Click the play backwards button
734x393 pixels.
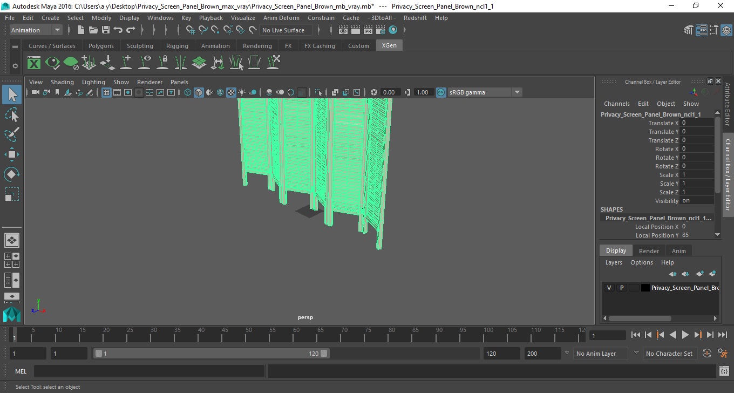(x=672, y=335)
